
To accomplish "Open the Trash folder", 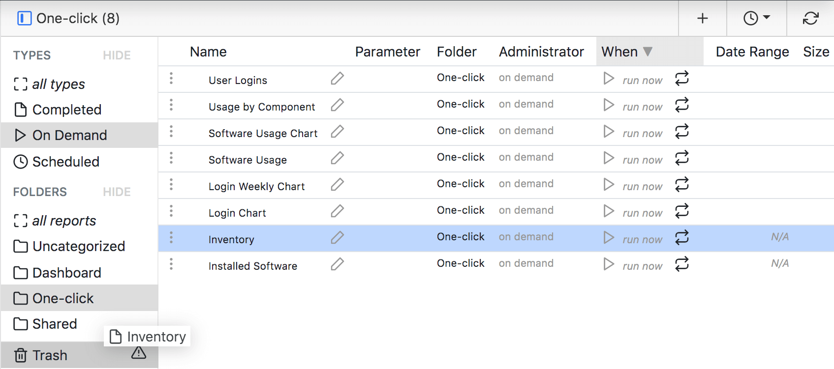I will 50,355.
